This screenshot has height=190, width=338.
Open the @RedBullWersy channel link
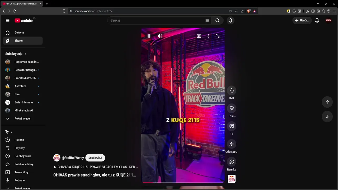[73, 158]
